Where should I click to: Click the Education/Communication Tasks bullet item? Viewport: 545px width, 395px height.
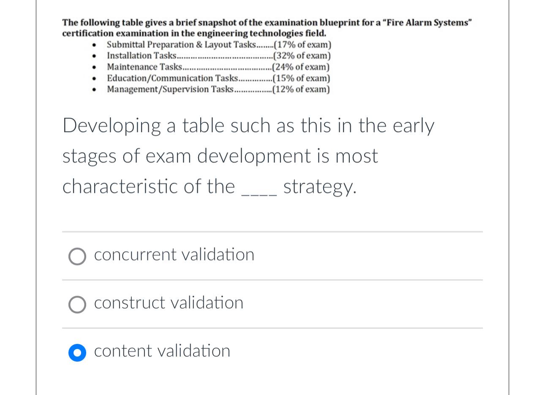click(x=218, y=78)
